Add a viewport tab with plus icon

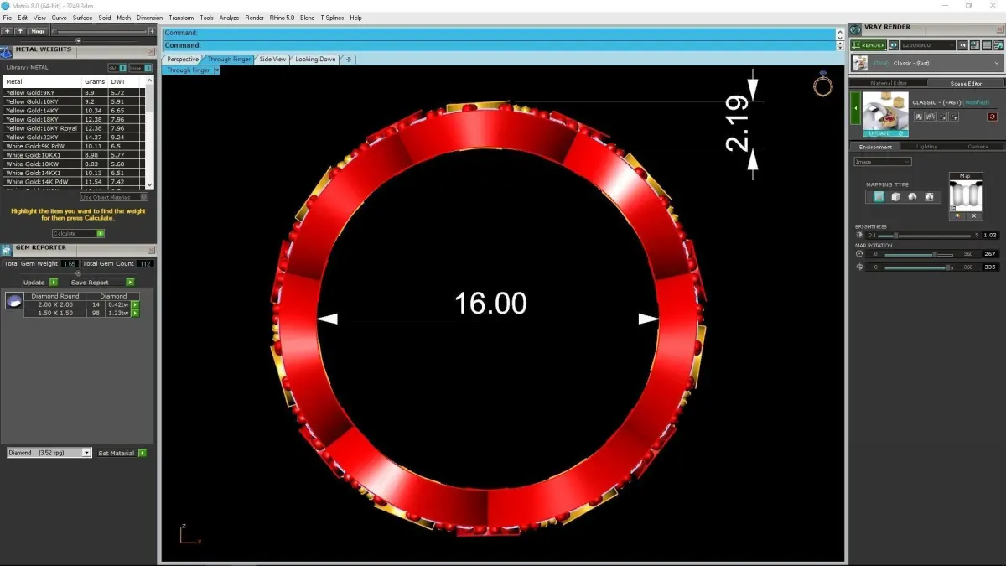349,60
